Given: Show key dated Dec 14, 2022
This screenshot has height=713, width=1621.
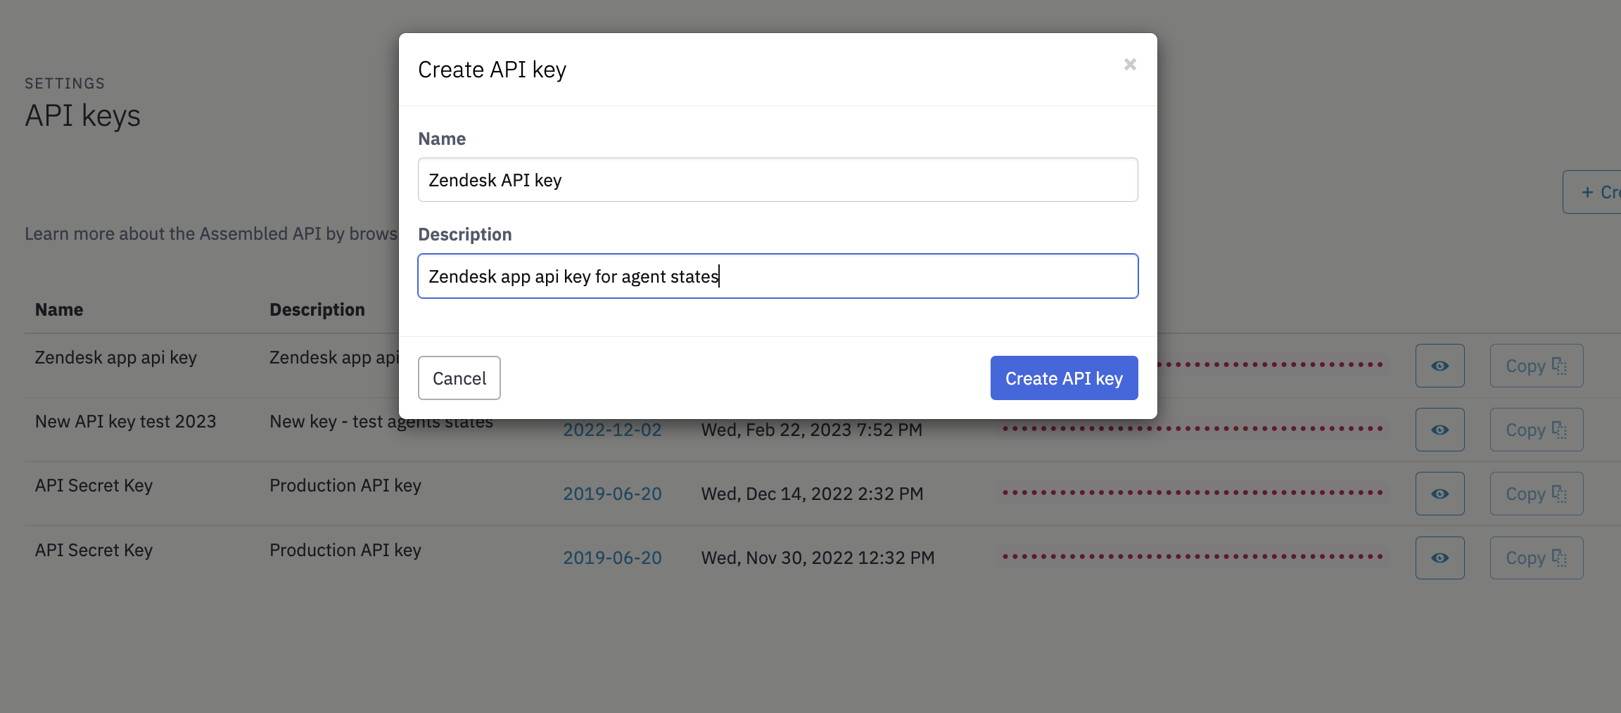Looking at the screenshot, I should click(x=1439, y=494).
